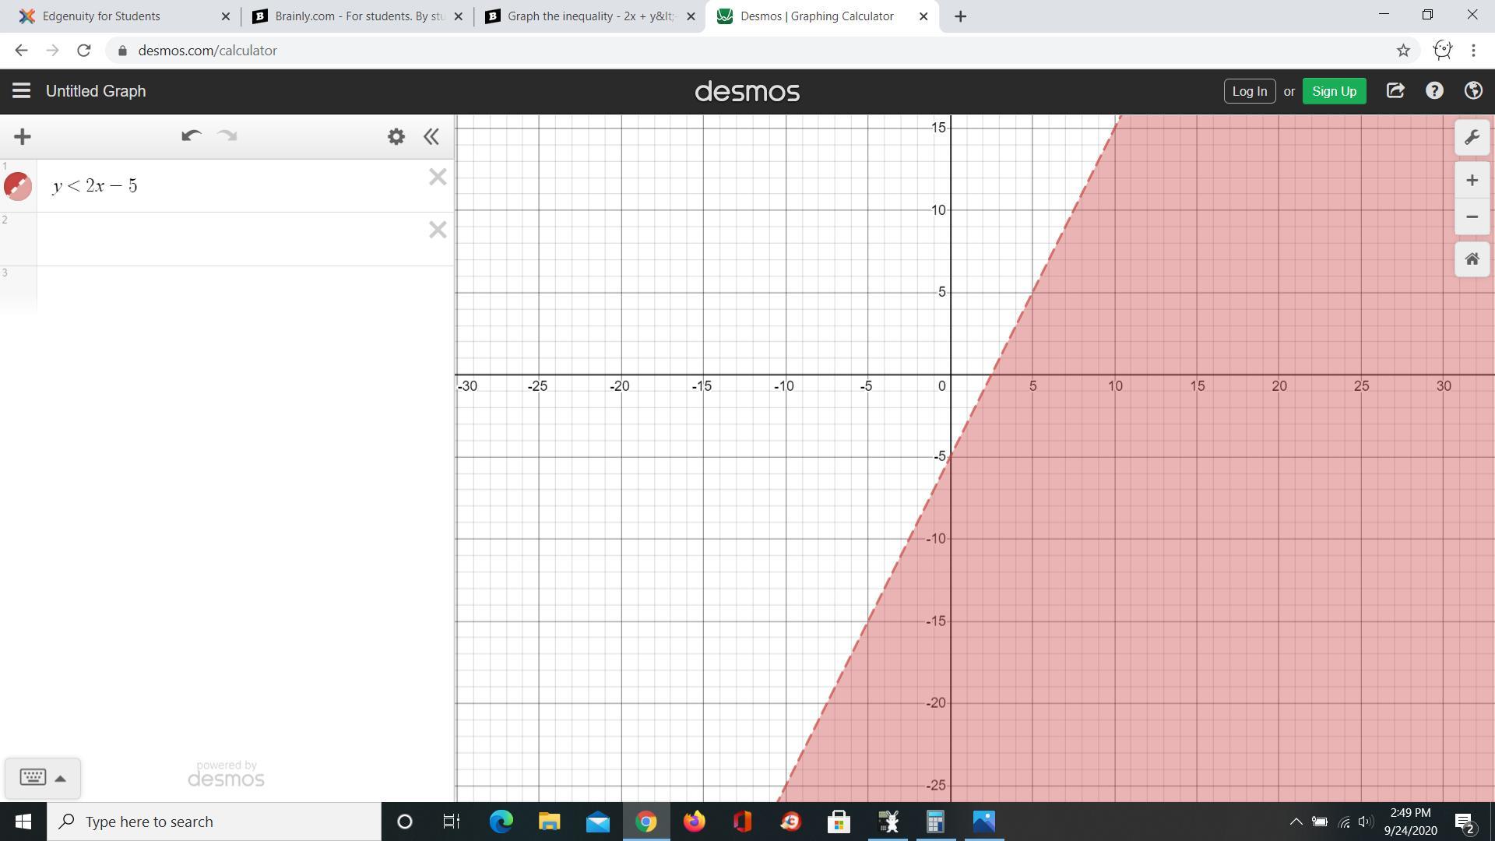The height and width of the screenshot is (841, 1495).
Task: Click the Log In button
Action: point(1249,91)
